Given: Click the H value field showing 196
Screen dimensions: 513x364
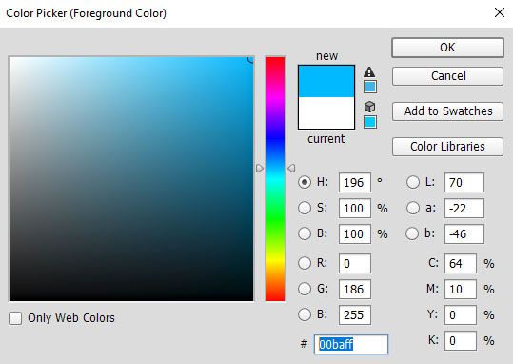Looking at the screenshot, I should (x=355, y=183).
